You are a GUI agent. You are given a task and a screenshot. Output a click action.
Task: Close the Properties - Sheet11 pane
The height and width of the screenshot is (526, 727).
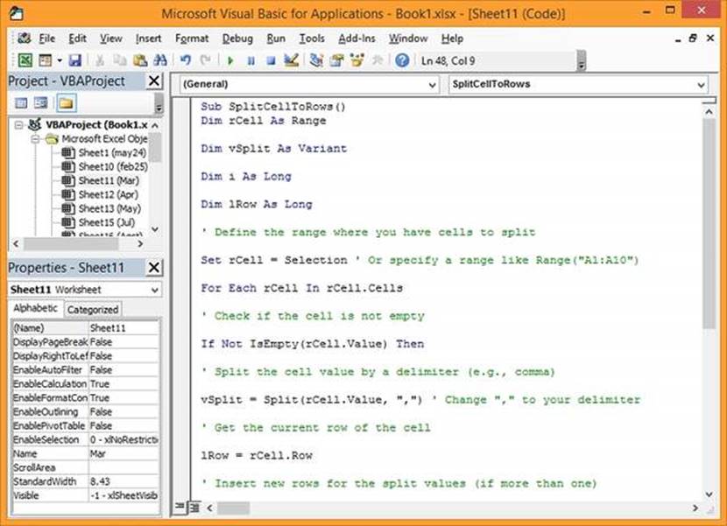[x=154, y=268]
